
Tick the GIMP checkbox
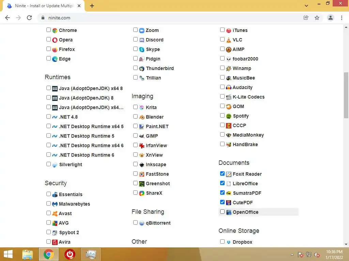click(x=135, y=135)
